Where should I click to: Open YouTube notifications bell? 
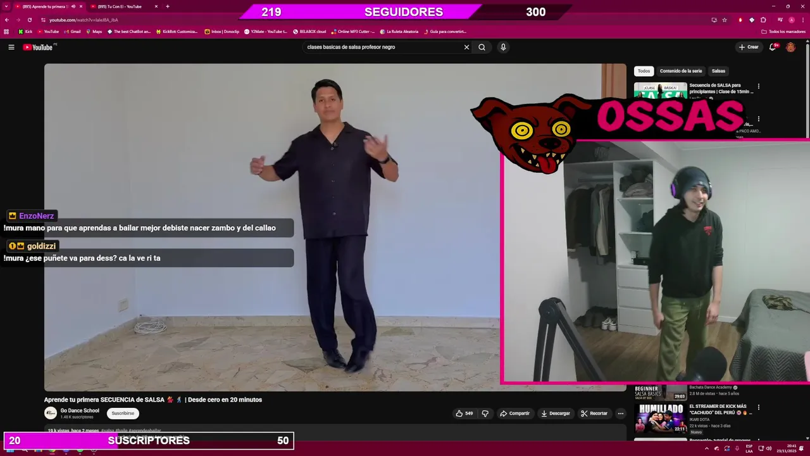click(773, 47)
